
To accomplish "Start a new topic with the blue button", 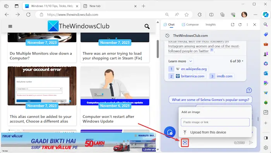I will point(170,132).
